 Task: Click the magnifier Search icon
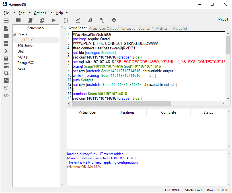6,73
